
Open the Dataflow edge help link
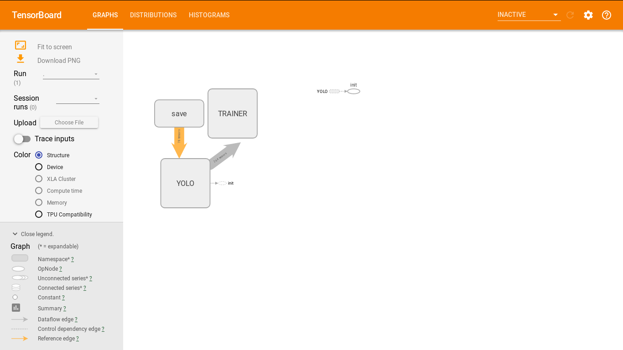(76, 319)
